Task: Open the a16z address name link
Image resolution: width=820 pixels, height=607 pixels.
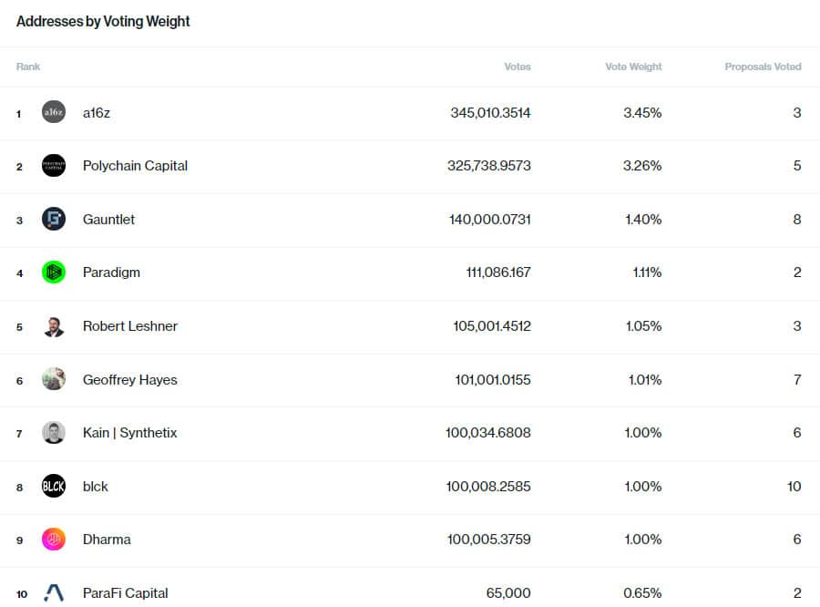Action: (97, 113)
